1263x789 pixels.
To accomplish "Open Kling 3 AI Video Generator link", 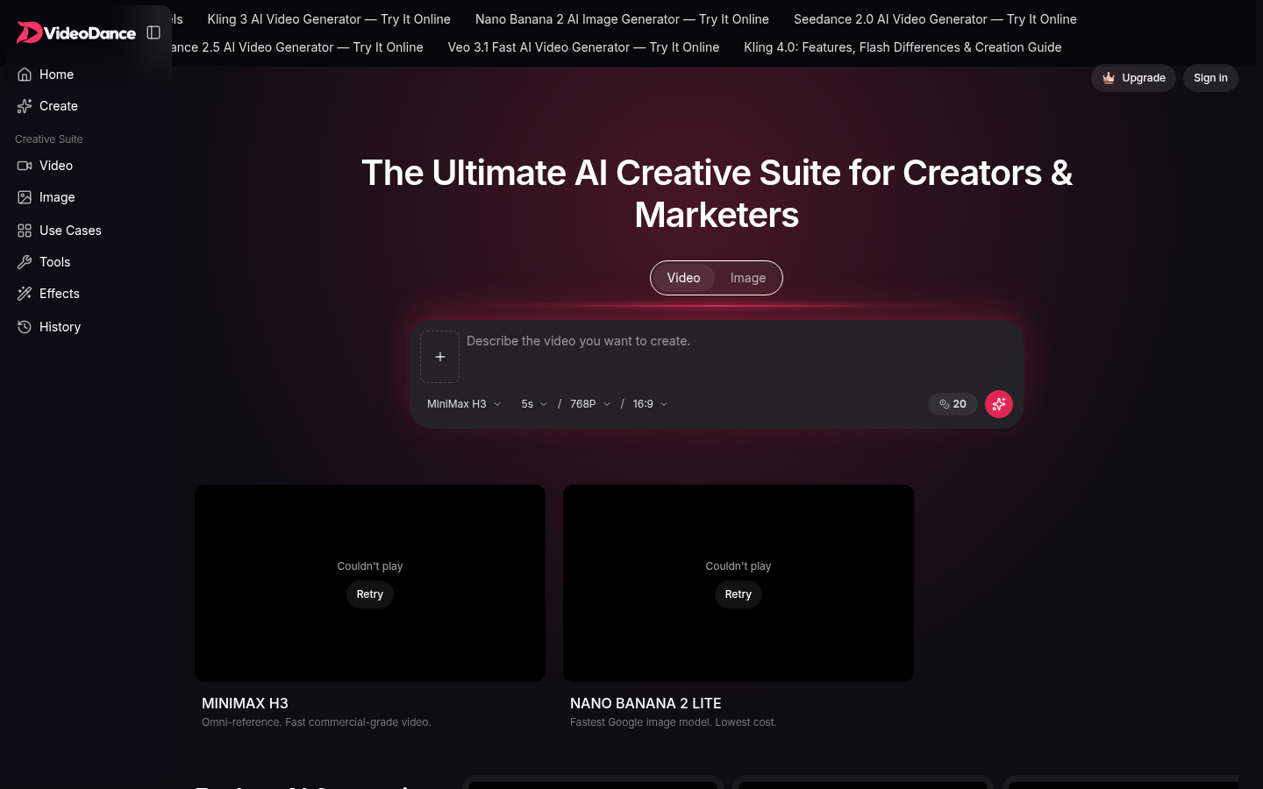I will click(x=329, y=19).
